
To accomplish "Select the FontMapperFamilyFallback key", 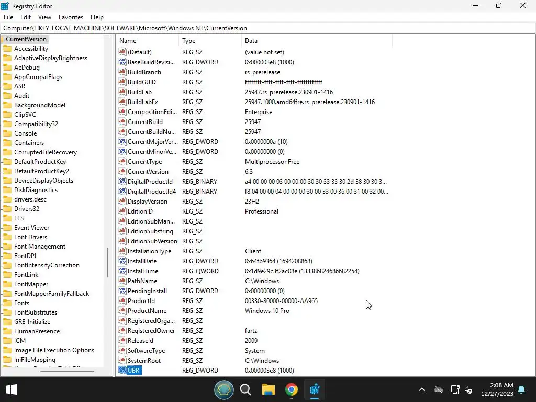I will pyautogui.click(x=51, y=294).
